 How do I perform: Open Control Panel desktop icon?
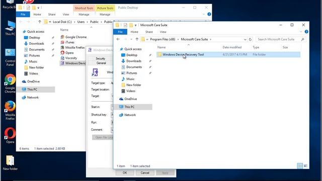[10, 57]
